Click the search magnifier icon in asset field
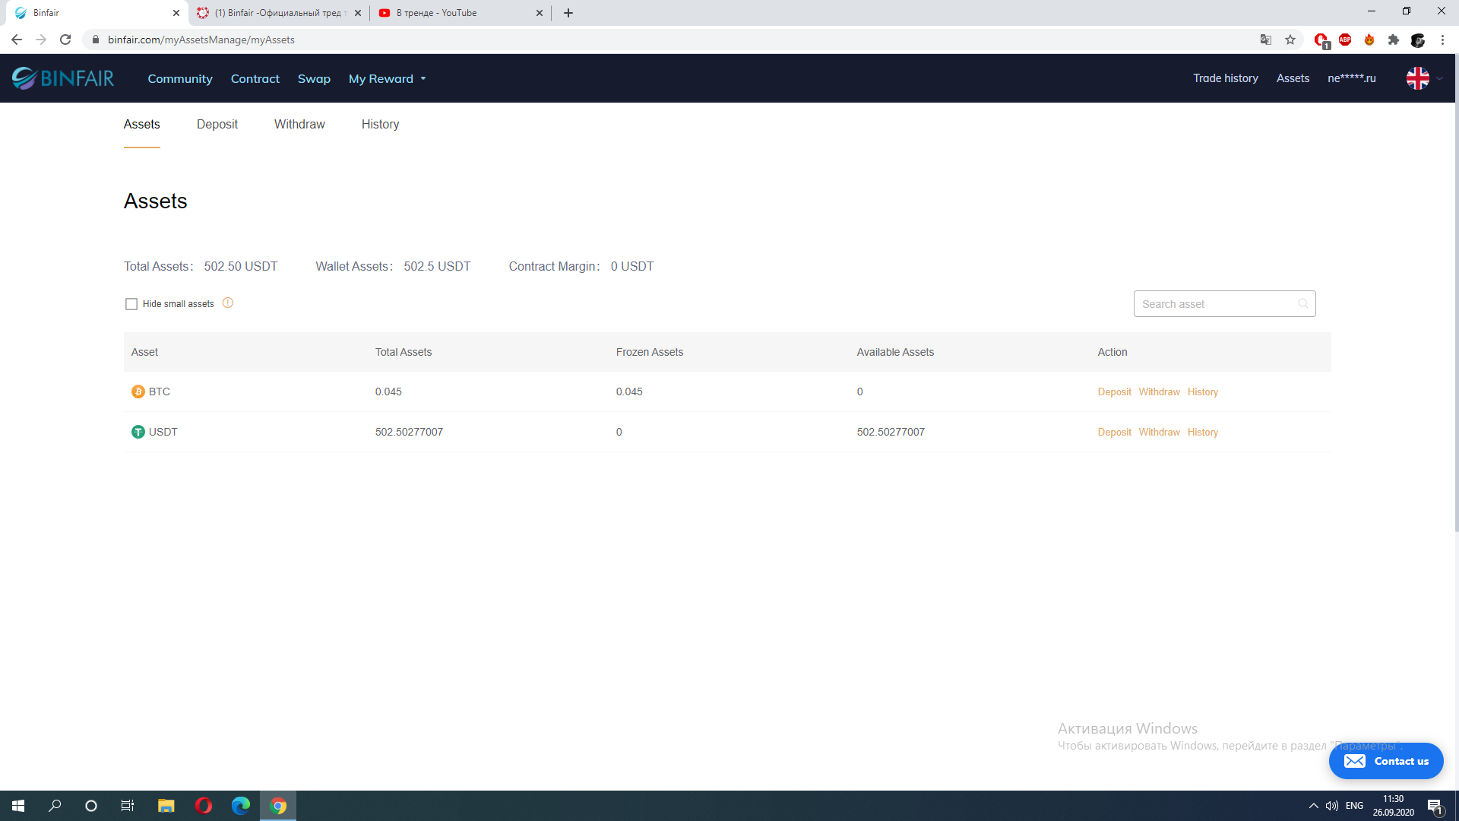1459x821 pixels. [x=1303, y=304]
